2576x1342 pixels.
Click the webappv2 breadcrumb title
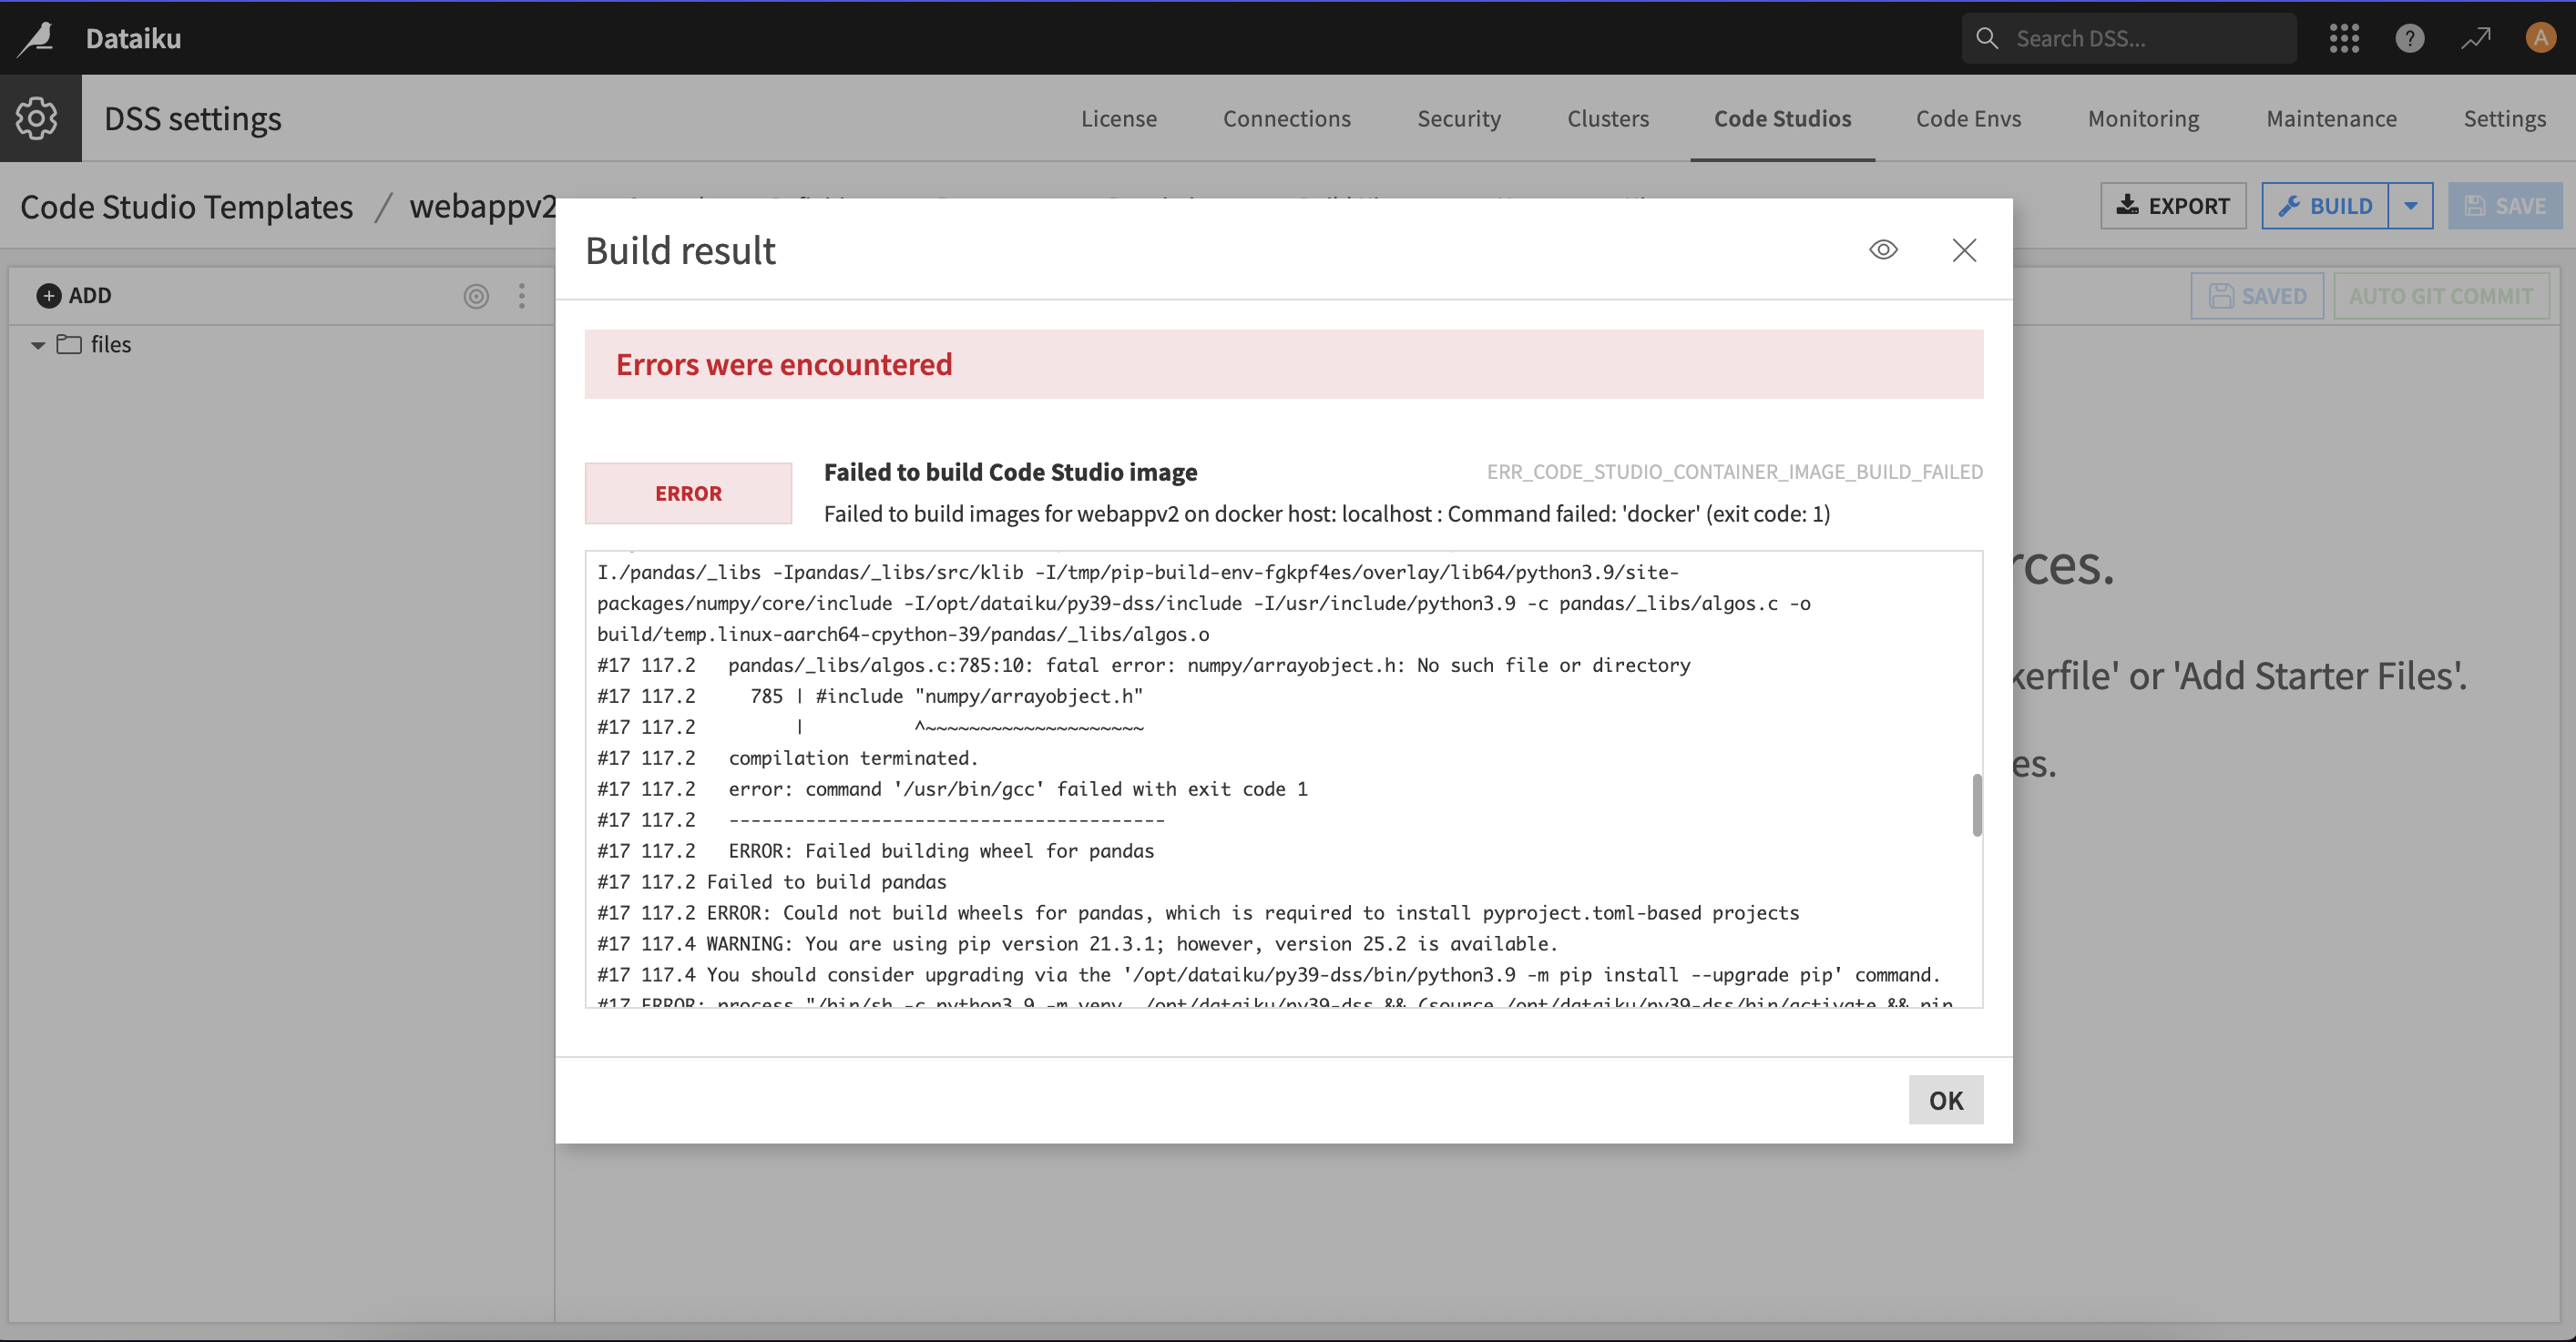click(x=482, y=207)
